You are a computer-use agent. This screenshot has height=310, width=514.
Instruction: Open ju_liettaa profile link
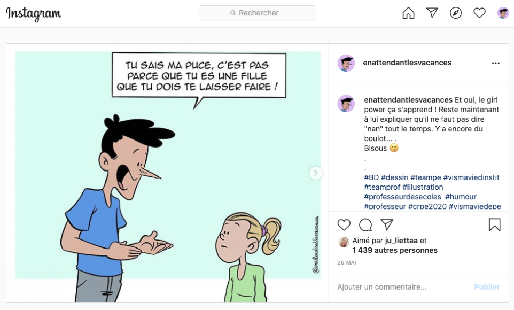click(x=401, y=241)
